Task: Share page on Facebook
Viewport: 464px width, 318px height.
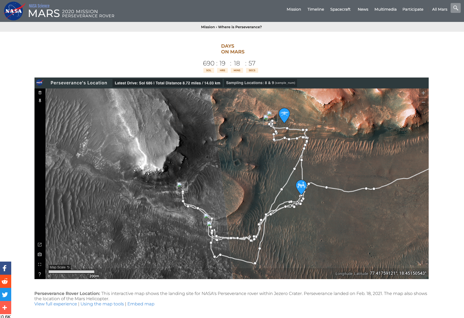Action: pyautogui.click(x=5, y=268)
